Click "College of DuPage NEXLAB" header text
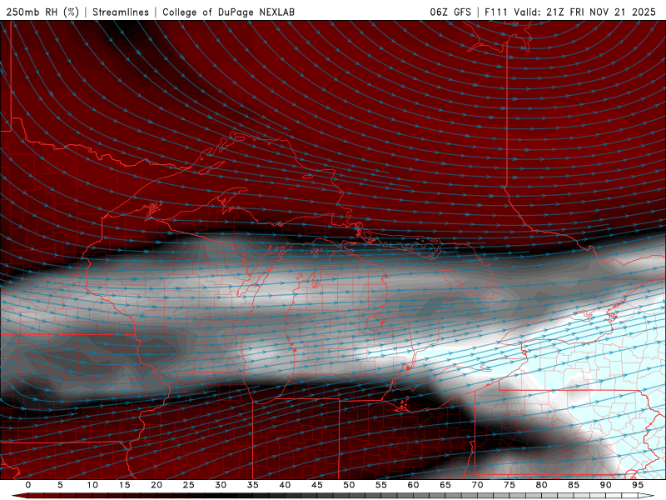 point(228,12)
